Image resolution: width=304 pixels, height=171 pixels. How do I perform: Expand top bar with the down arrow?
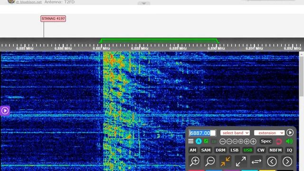(x=144, y=3)
